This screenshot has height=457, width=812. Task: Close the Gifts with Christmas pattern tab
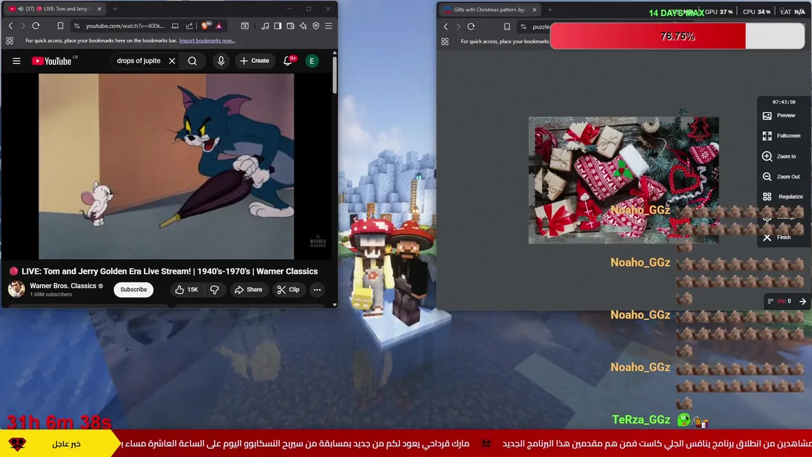pos(534,10)
